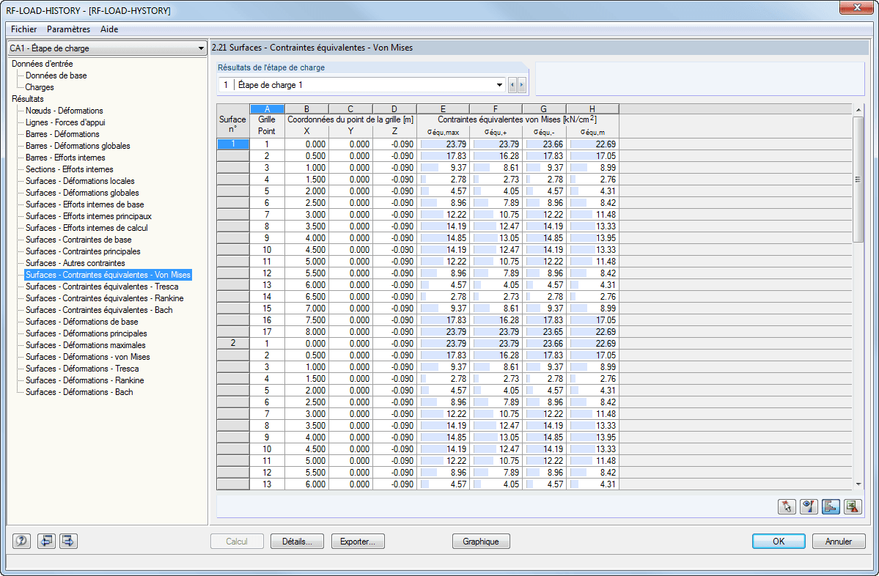The width and height of the screenshot is (879, 576).
Task: Select Sections - Efforts internes
Action: 70,169
